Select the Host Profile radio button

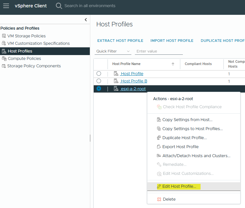click(99, 73)
